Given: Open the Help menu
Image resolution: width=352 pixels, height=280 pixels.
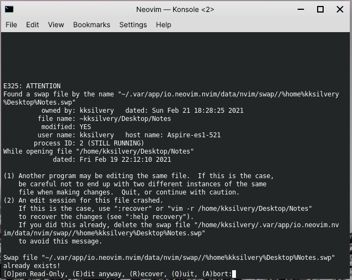Looking at the screenshot, I should click(163, 25).
